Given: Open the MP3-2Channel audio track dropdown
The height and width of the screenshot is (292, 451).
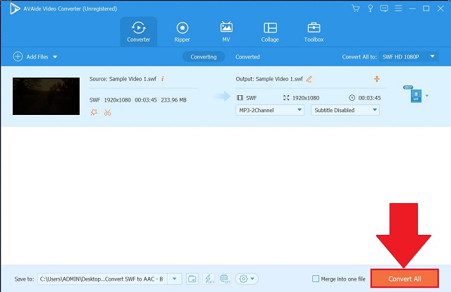Looking at the screenshot, I should coord(270,110).
